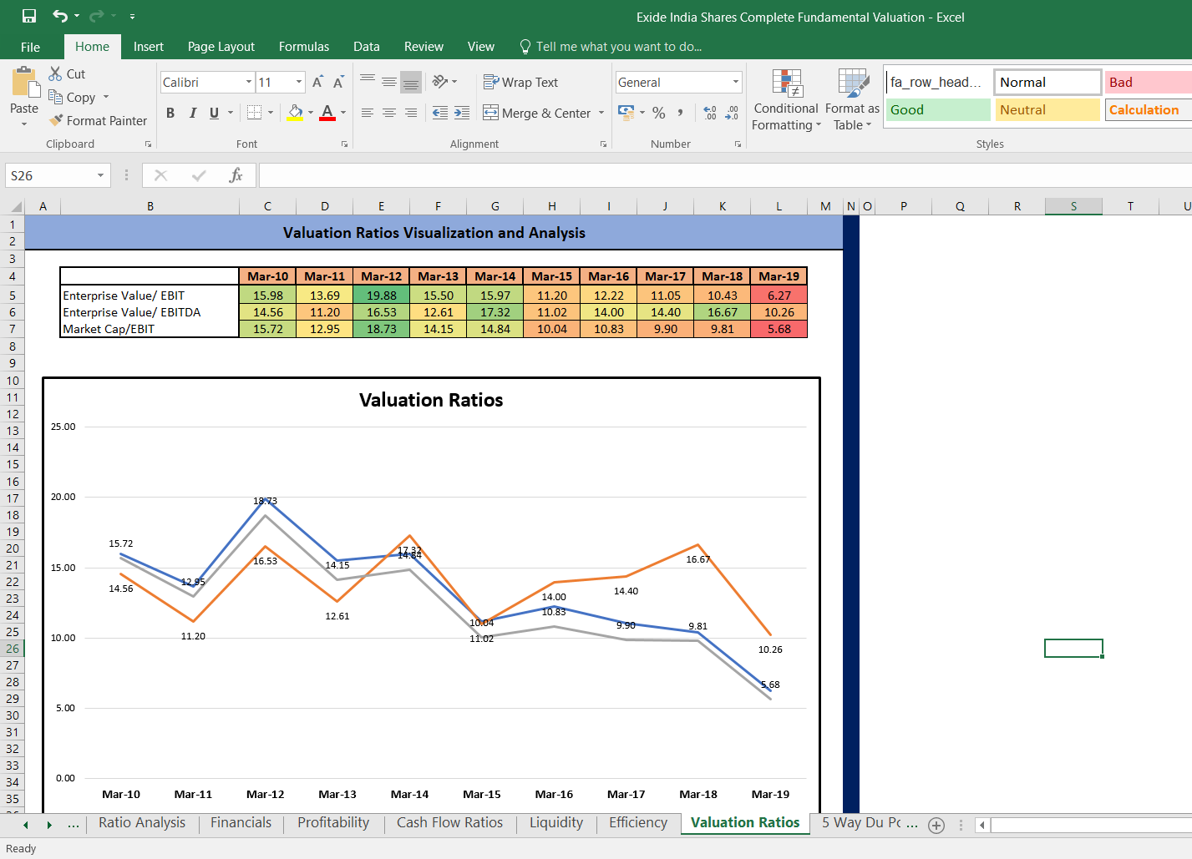The height and width of the screenshot is (859, 1192).
Task: Decrease font size with smaller A icon
Action: click(x=338, y=82)
